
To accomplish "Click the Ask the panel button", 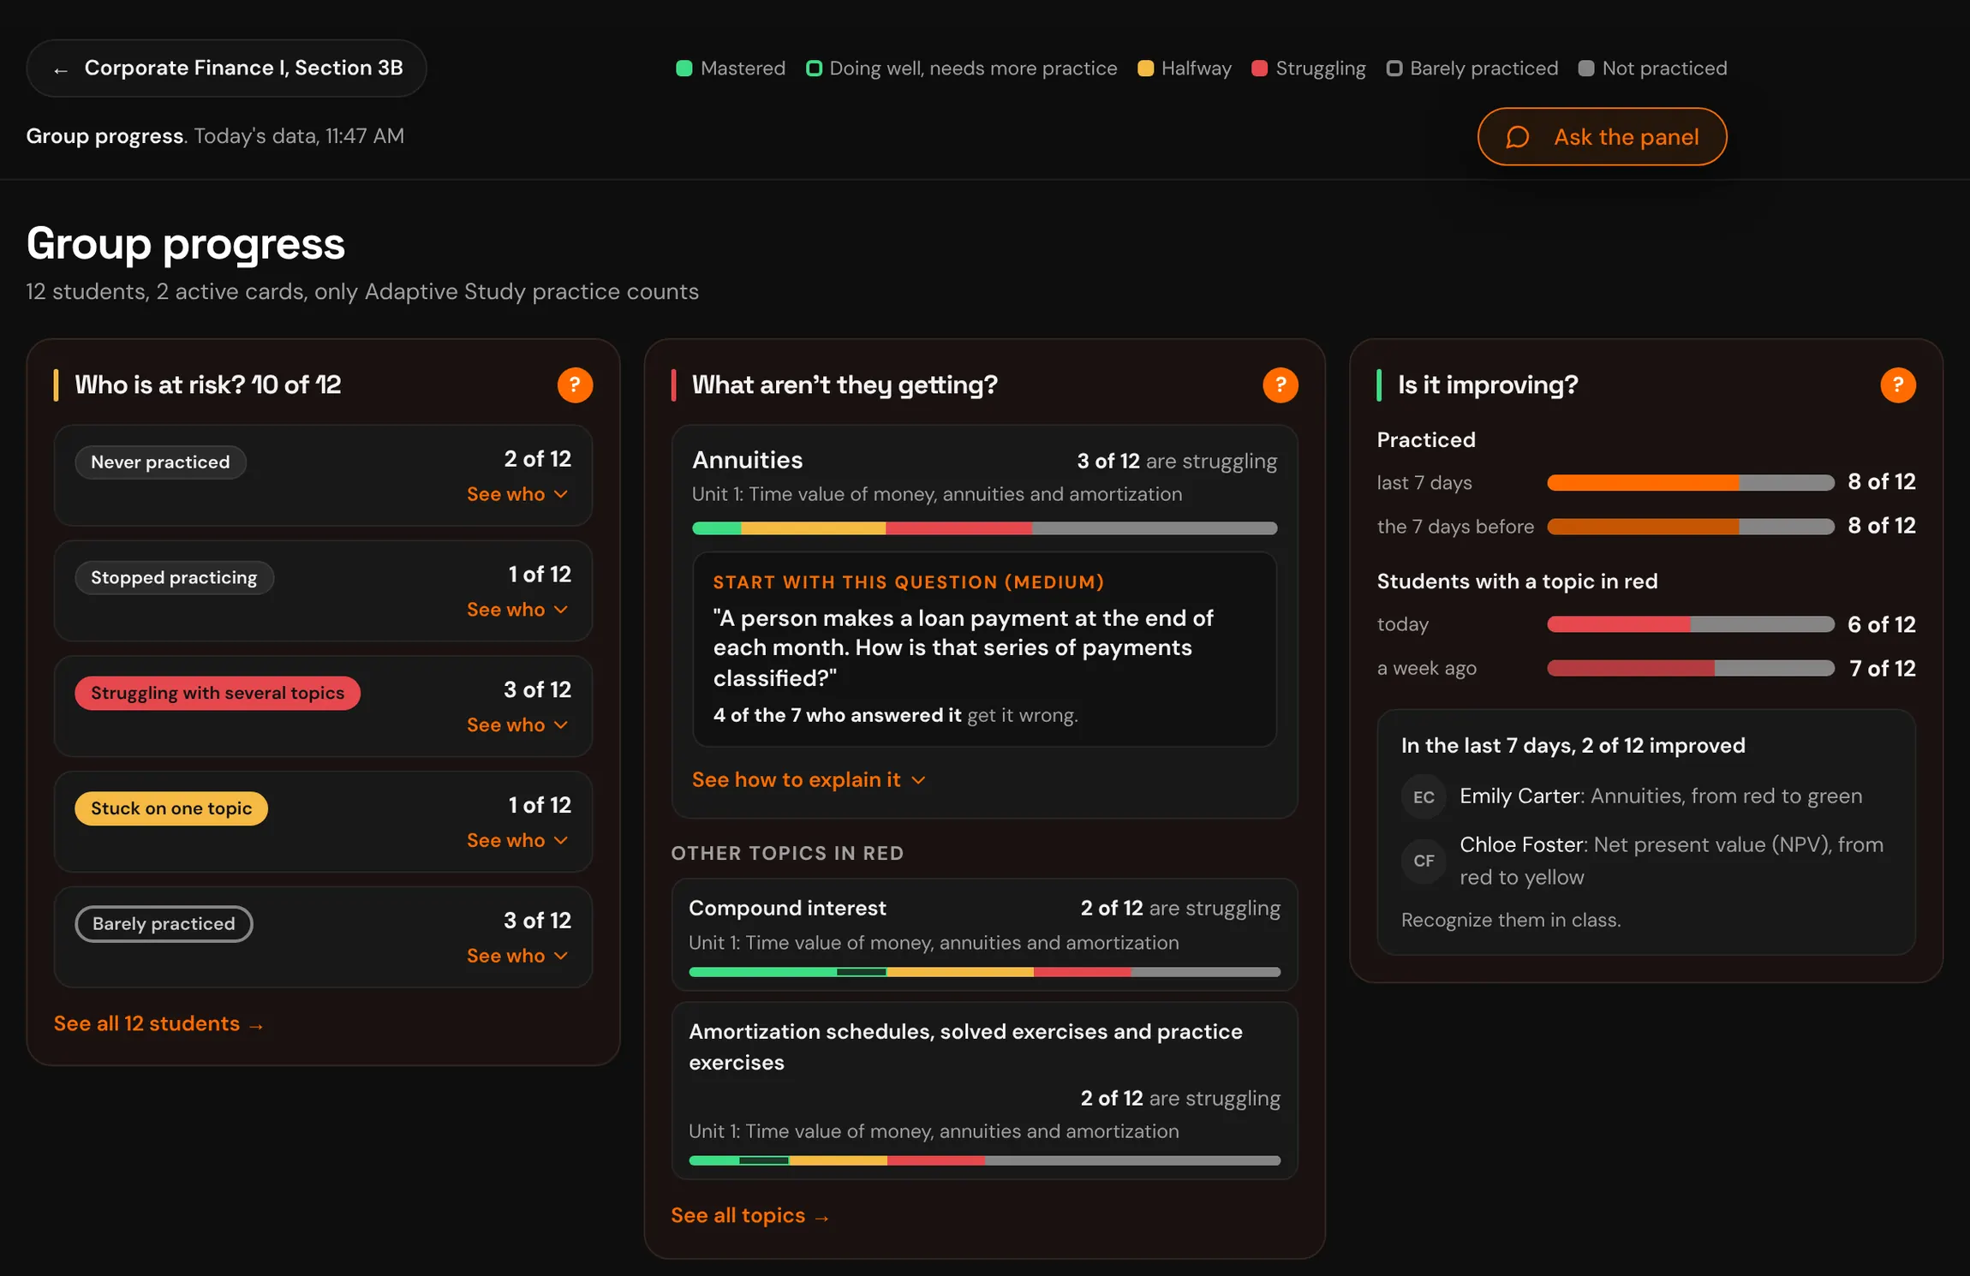I will pyautogui.click(x=1602, y=137).
